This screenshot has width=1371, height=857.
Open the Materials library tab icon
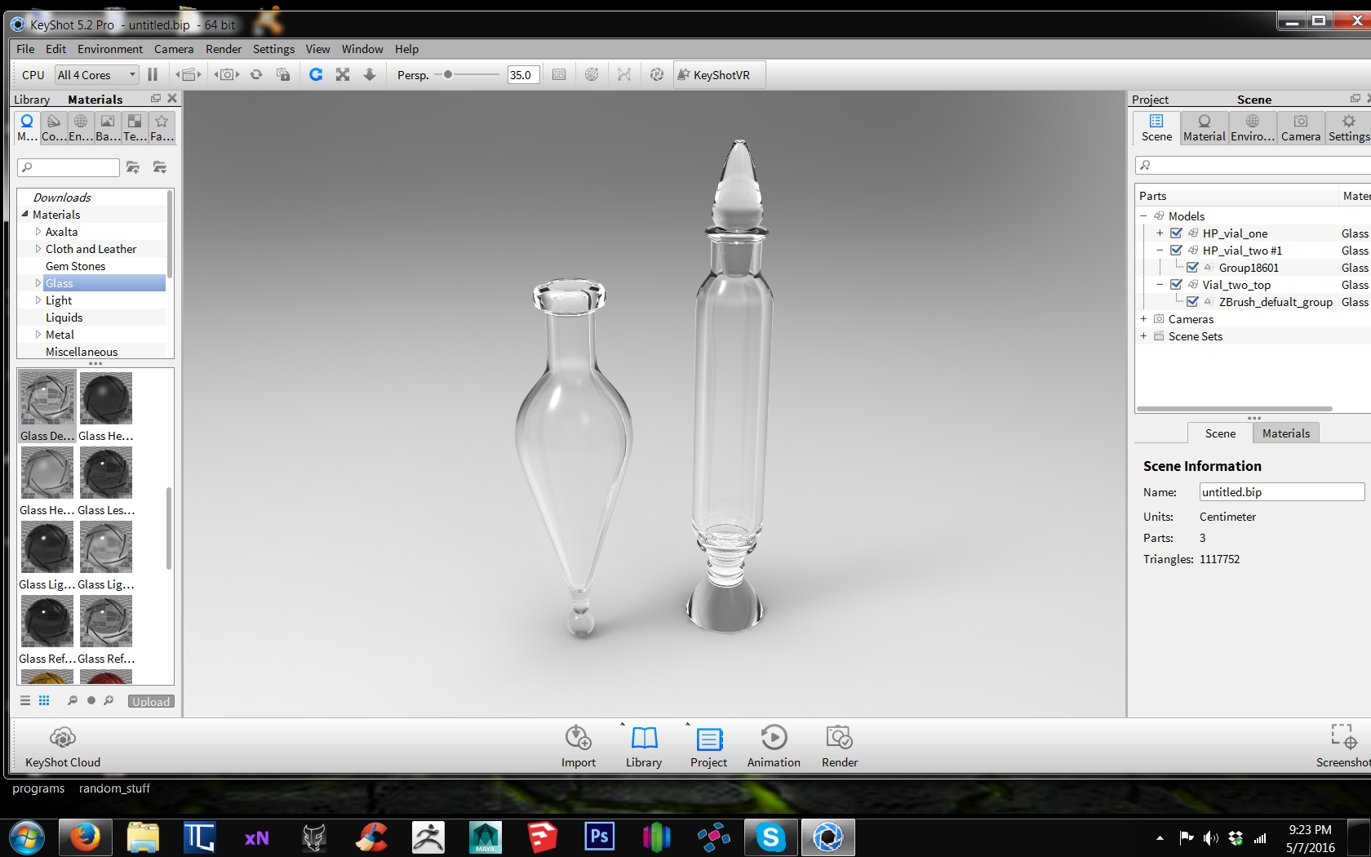click(x=27, y=128)
